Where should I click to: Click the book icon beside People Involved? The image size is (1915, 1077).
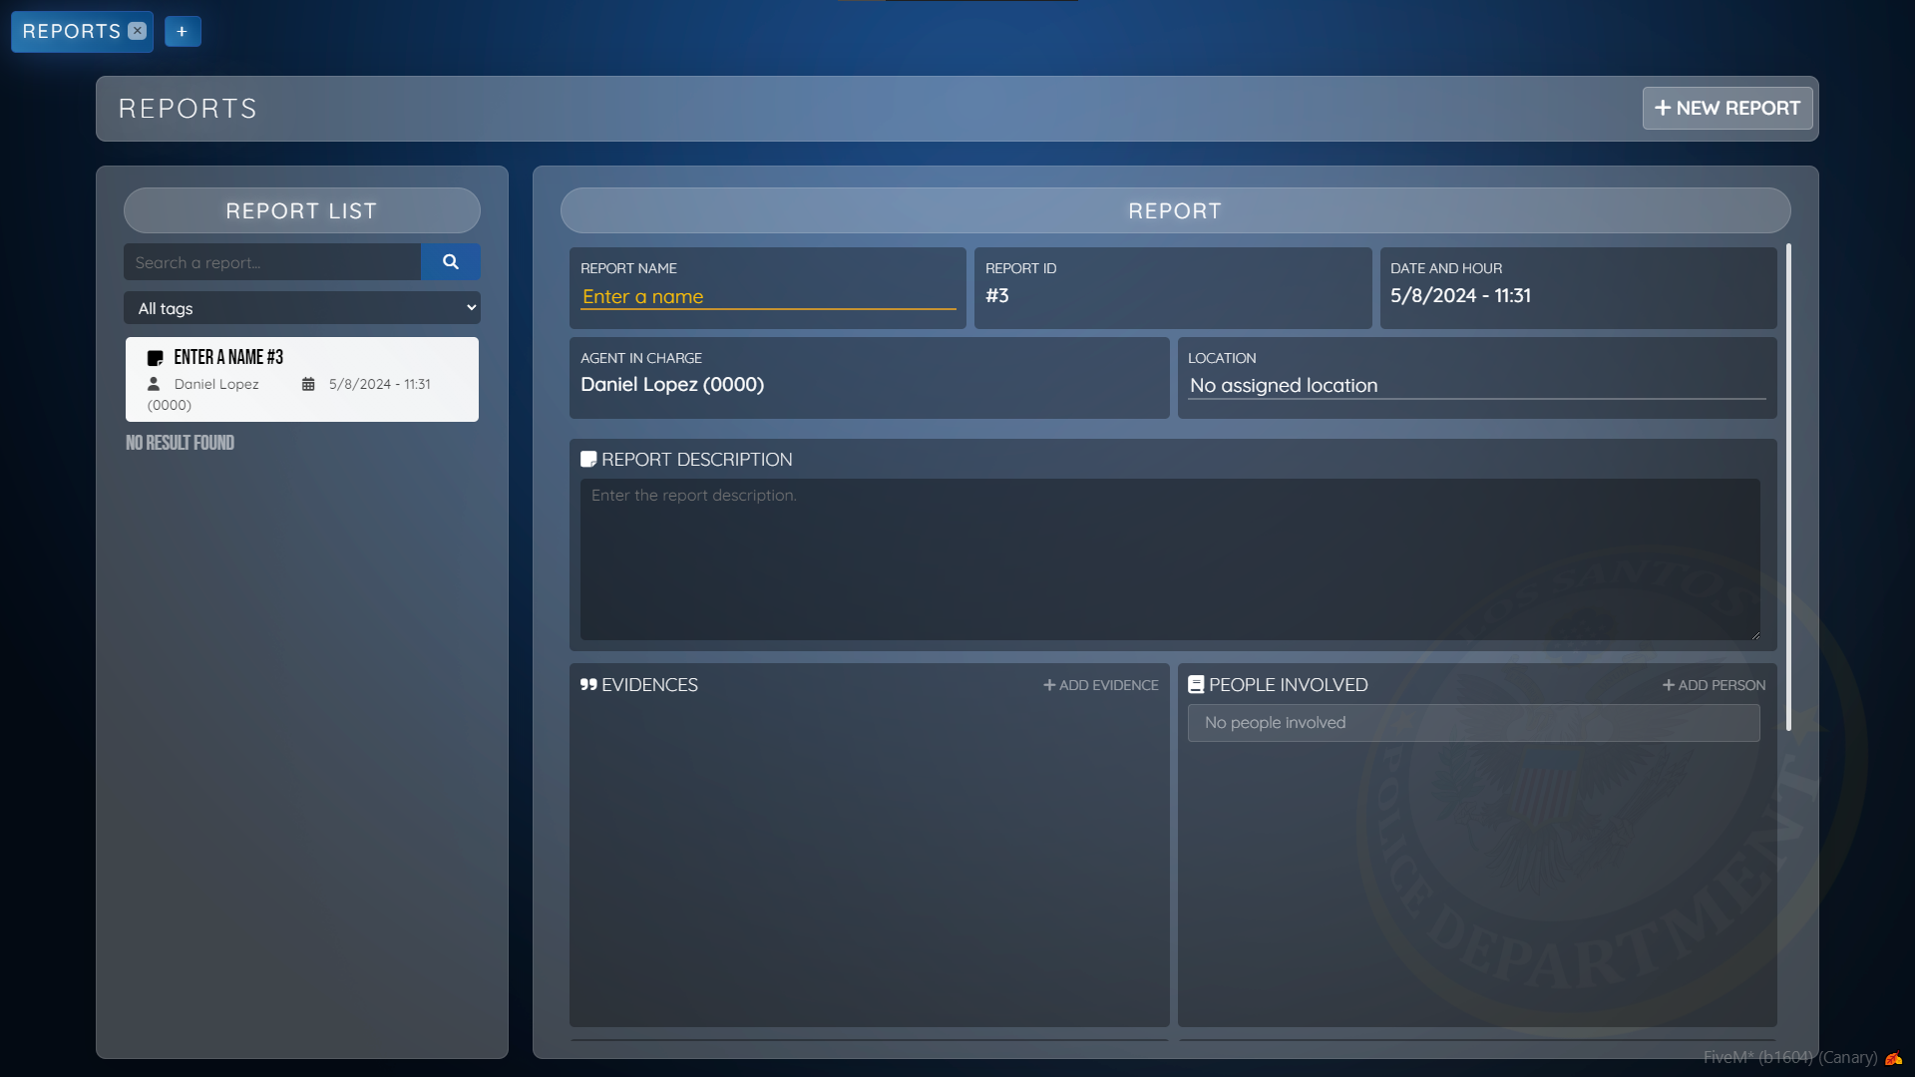(1196, 685)
